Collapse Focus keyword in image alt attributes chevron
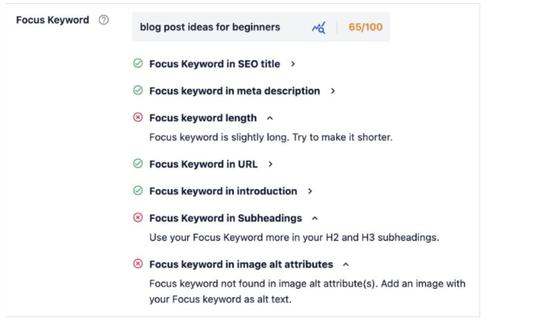 pyautogui.click(x=346, y=264)
